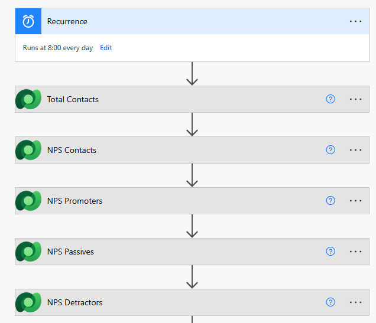Click the help icon on NPS Detractors
The height and width of the screenshot is (323, 376).
click(x=330, y=302)
